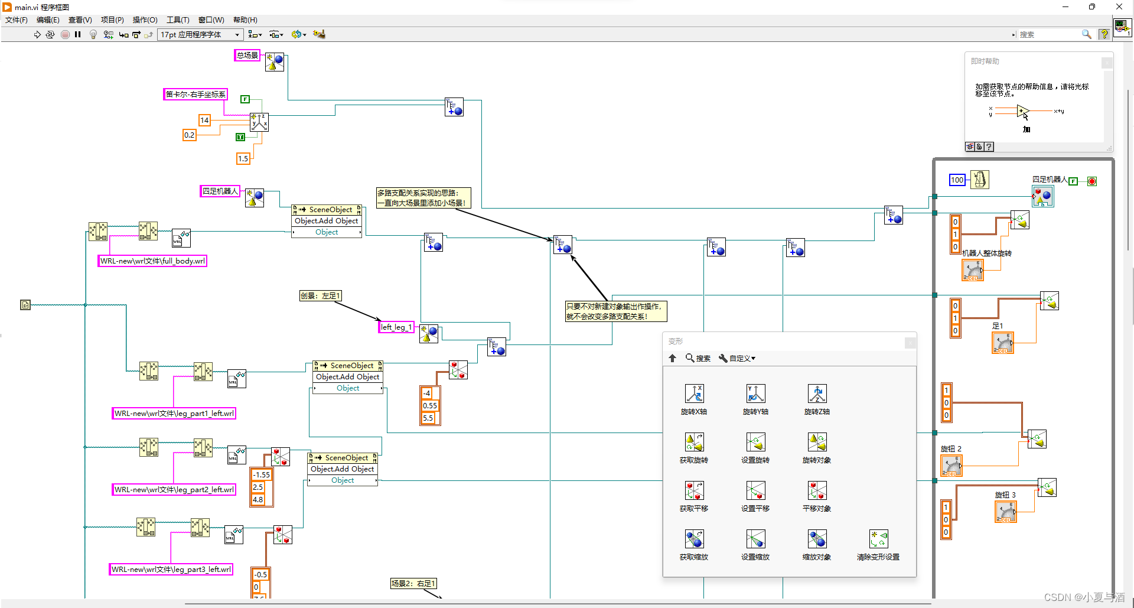1134x608 pixels.
Task: Select 获取旋转 in the 变形 palette
Action: point(694,447)
